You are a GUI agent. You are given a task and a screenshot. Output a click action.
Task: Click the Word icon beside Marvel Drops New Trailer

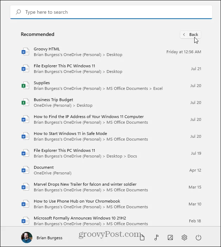[25, 187]
